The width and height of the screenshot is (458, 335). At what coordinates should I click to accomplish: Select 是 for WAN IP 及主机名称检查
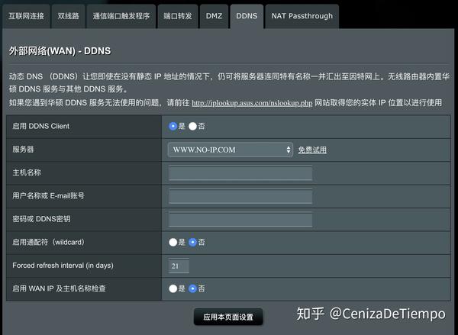coord(173,288)
